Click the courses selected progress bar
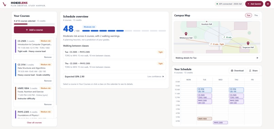 pos(34,24)
